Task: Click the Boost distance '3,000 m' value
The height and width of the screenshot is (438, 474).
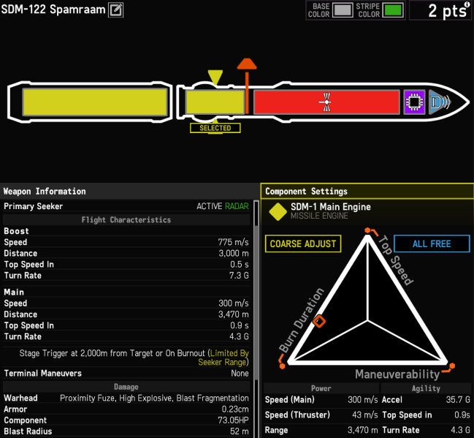Action: tap(234, 253)
